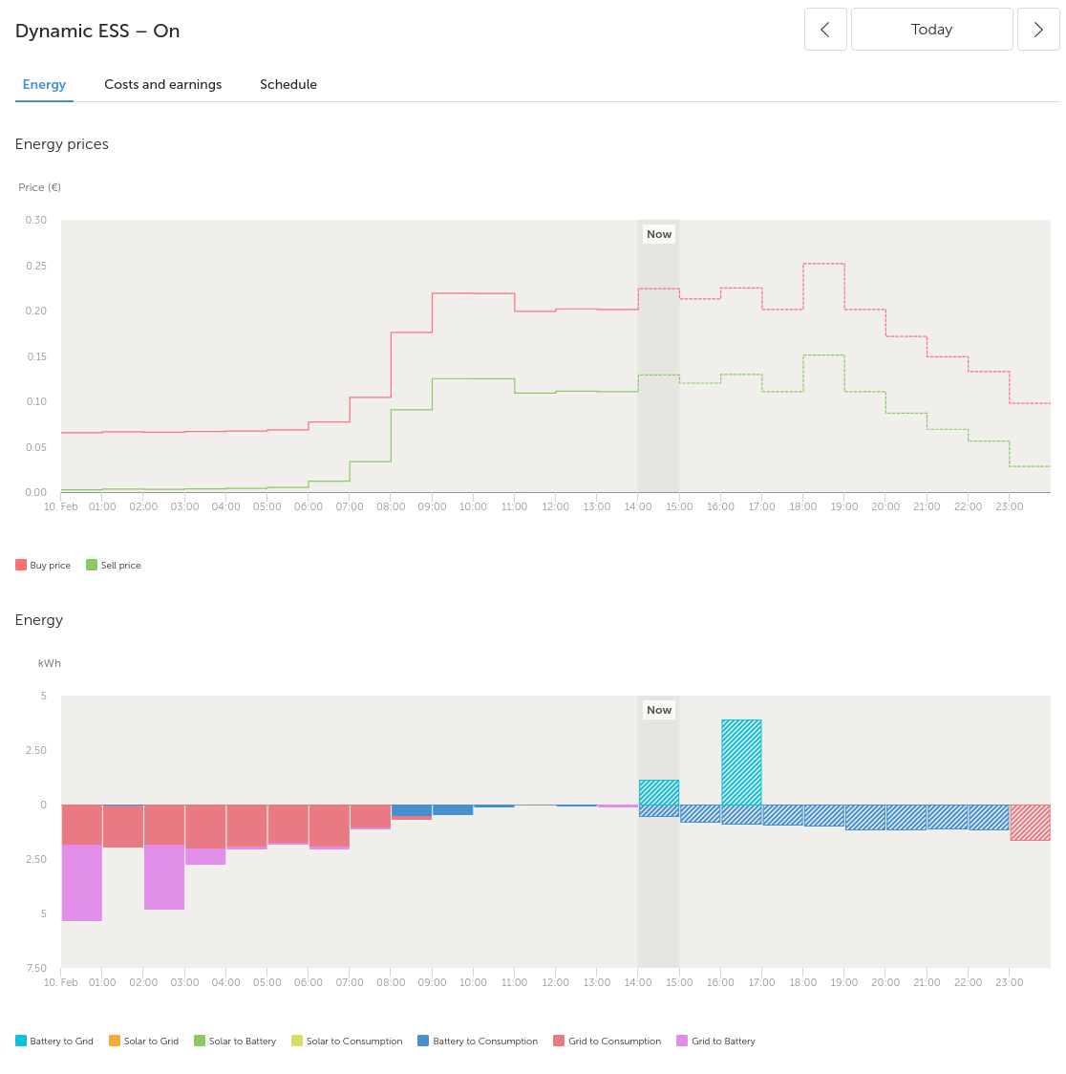This screenshot has width=1066, height=1074.
Task: Click the tall Battery to Grid bar at 16:00
Action: tap(741, 763)
